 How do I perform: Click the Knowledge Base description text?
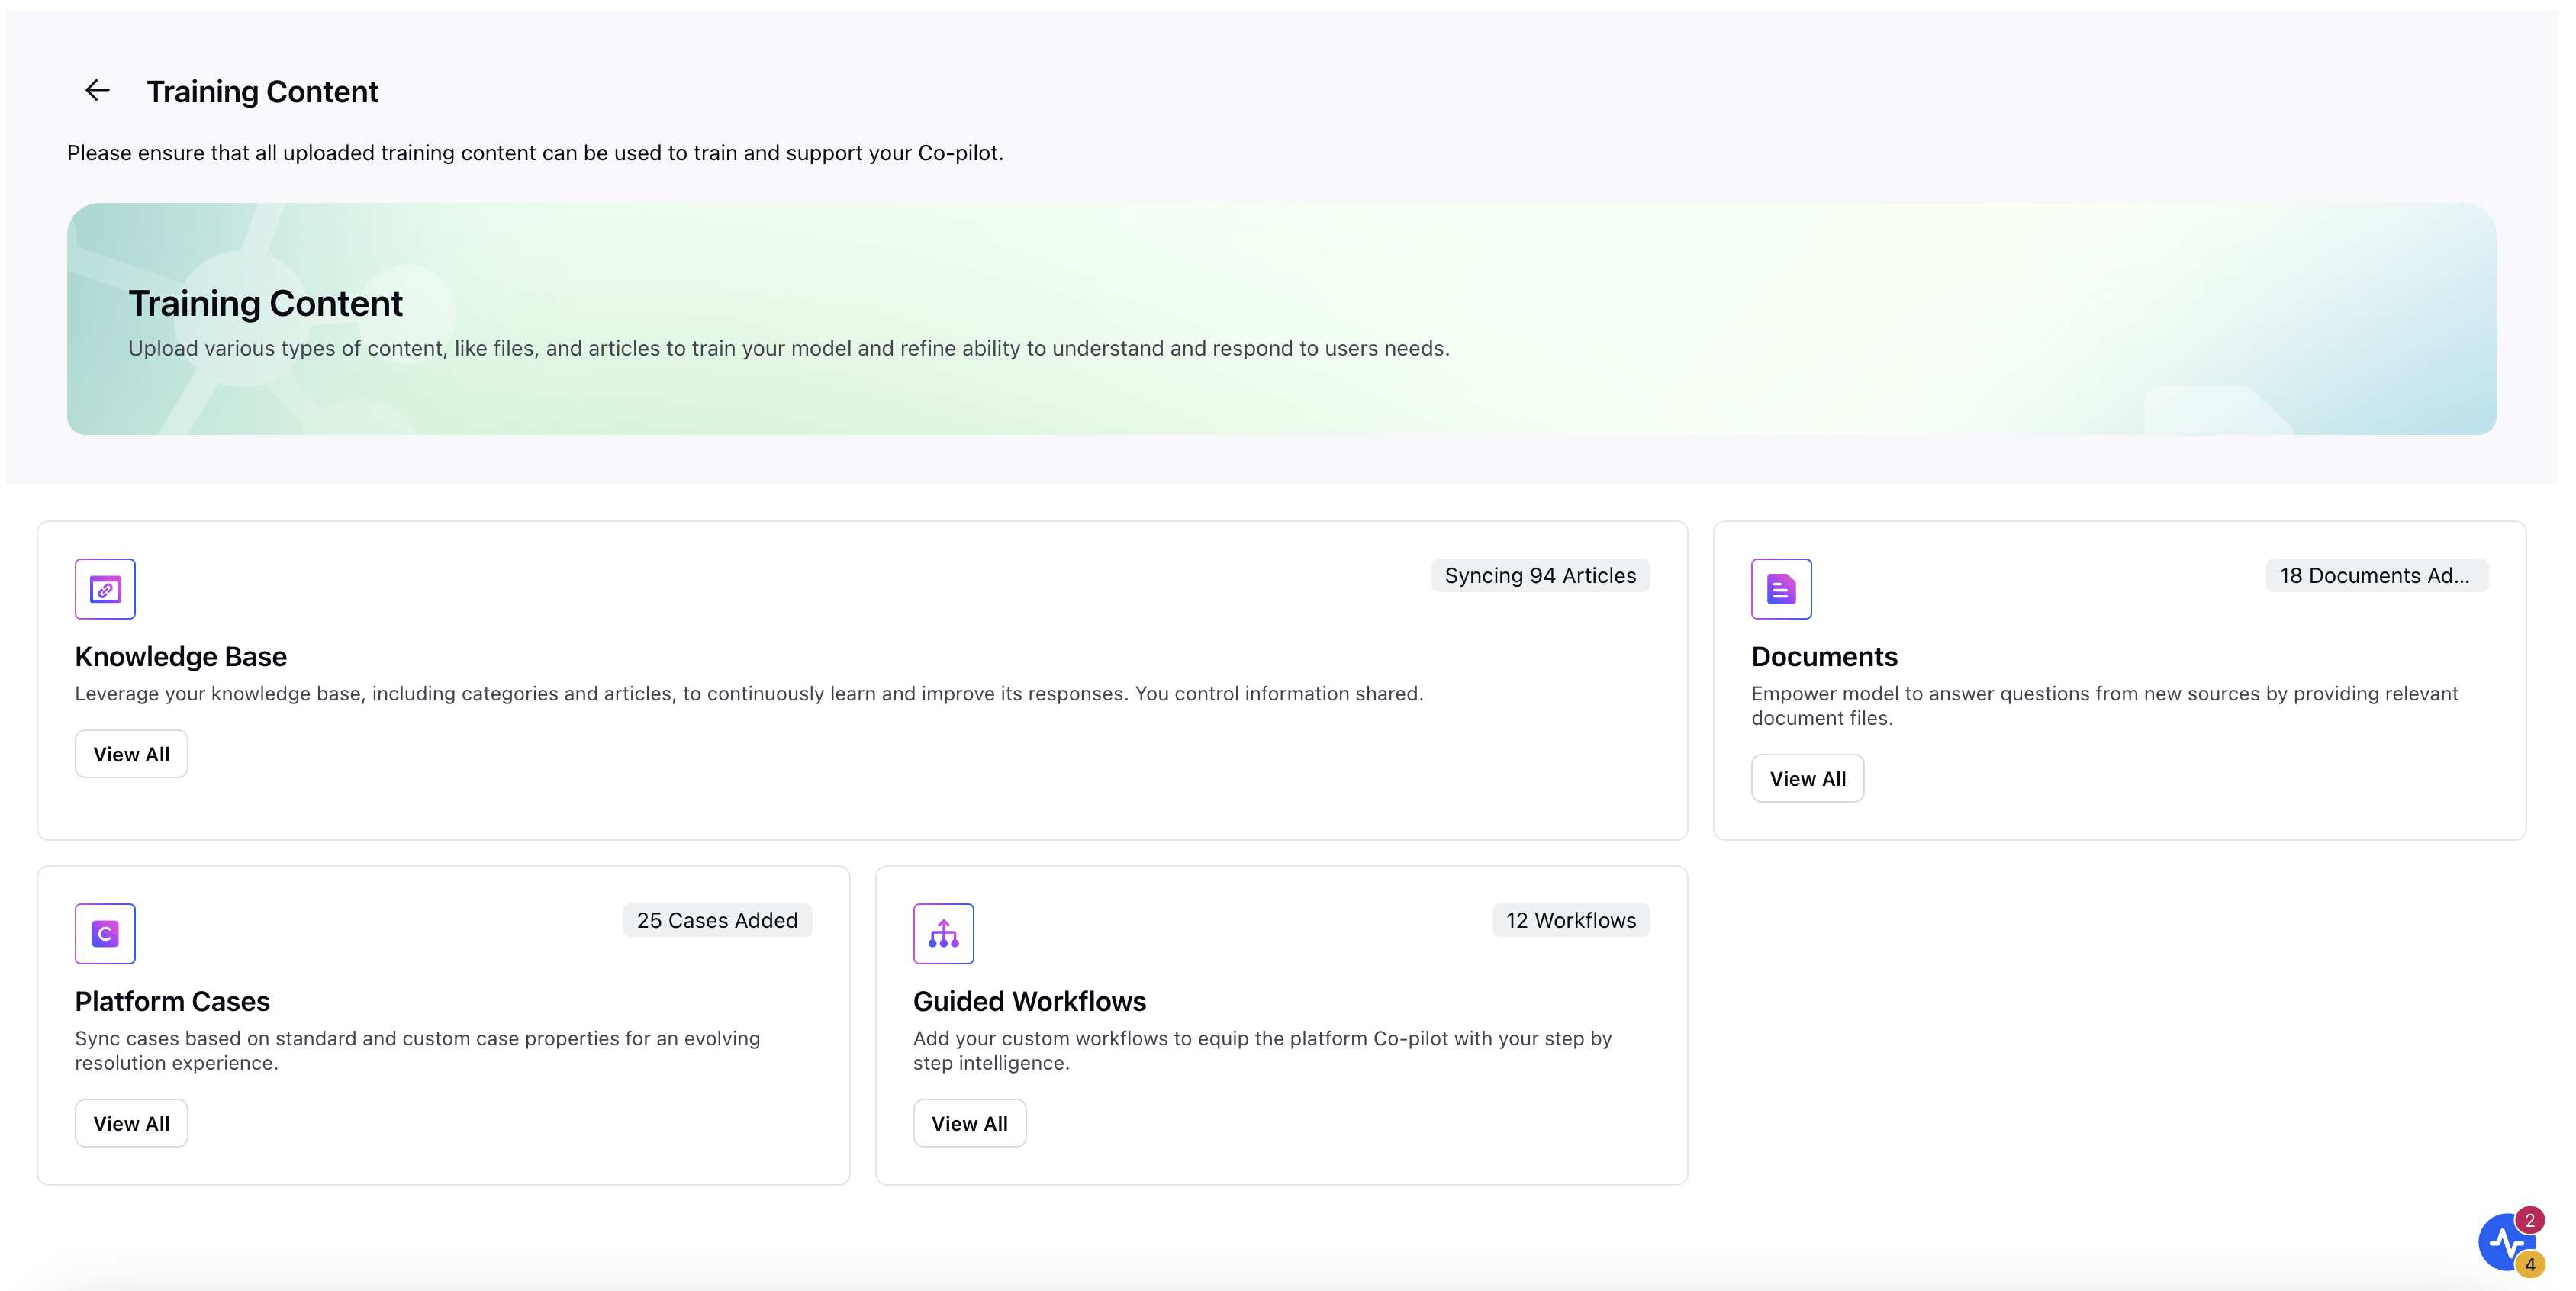(x=748, y=694)
